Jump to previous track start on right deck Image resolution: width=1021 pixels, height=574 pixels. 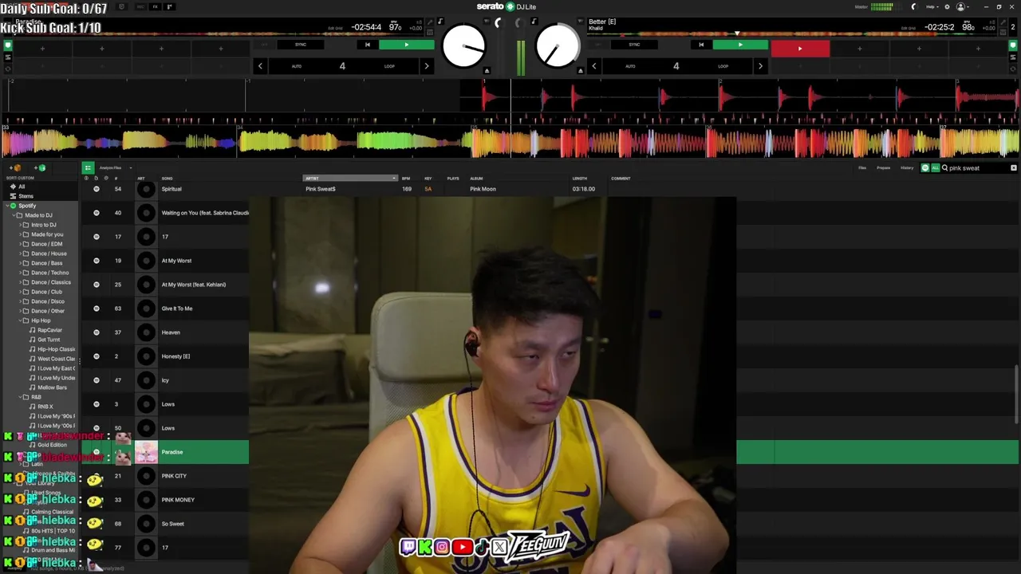pyautogui.click(x=701, y=45)
